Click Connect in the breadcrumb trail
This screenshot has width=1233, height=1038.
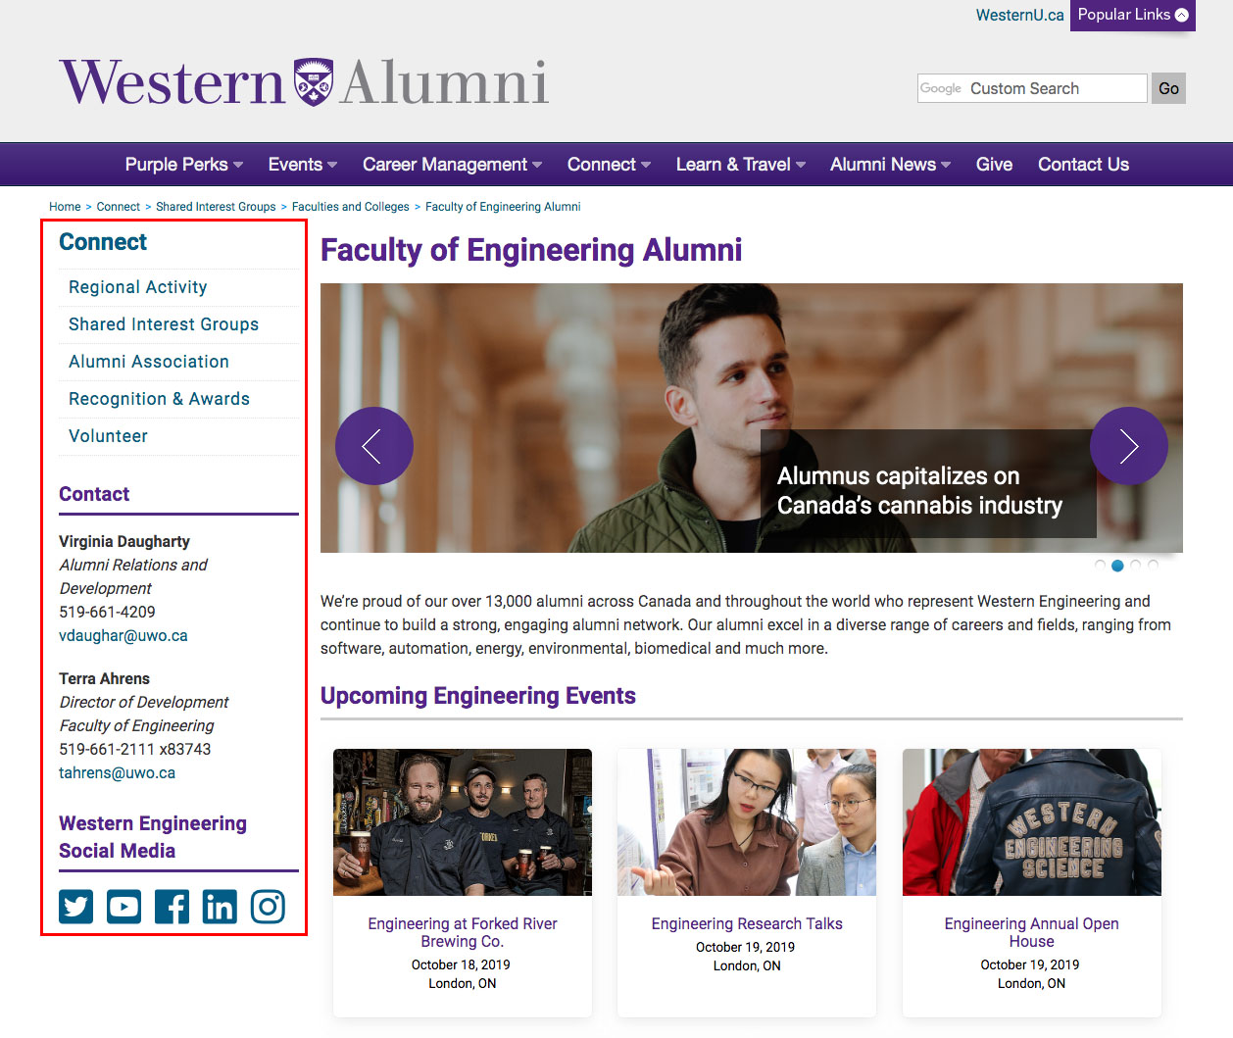pyautogui.click(x=118, y=207)
